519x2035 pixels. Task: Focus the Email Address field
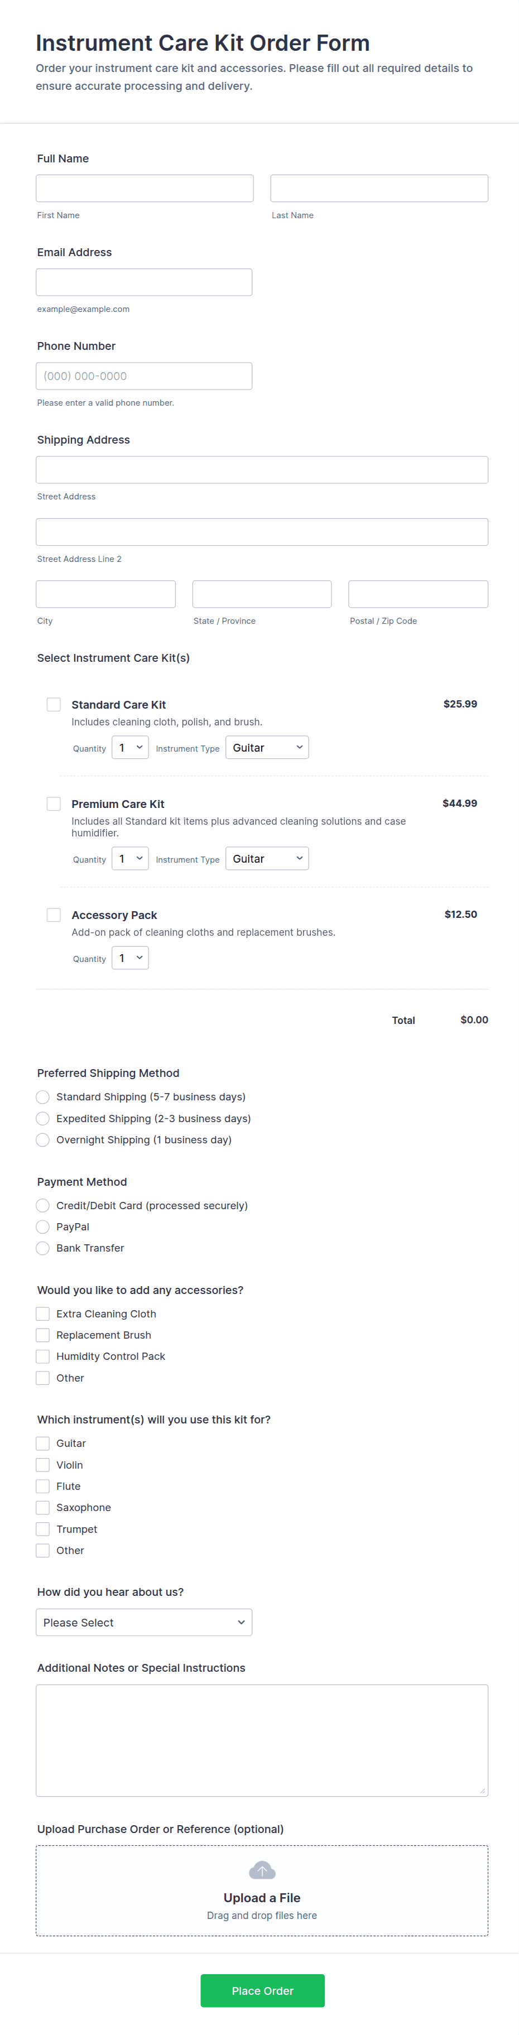144,282
